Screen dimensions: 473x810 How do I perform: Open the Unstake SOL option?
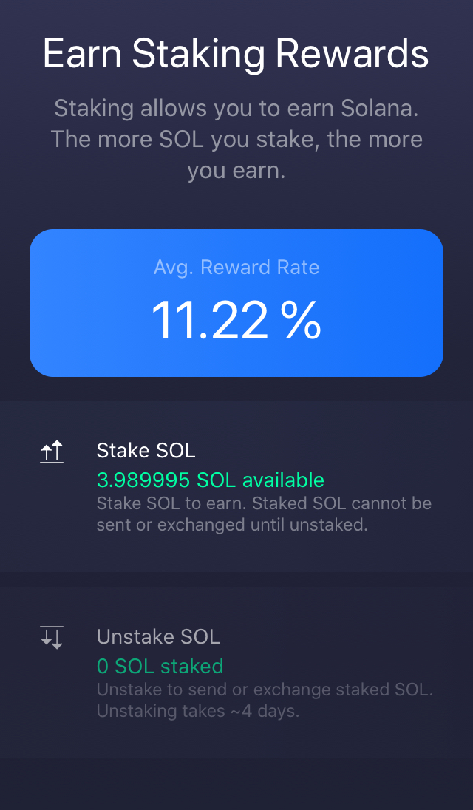click(158, 636)
